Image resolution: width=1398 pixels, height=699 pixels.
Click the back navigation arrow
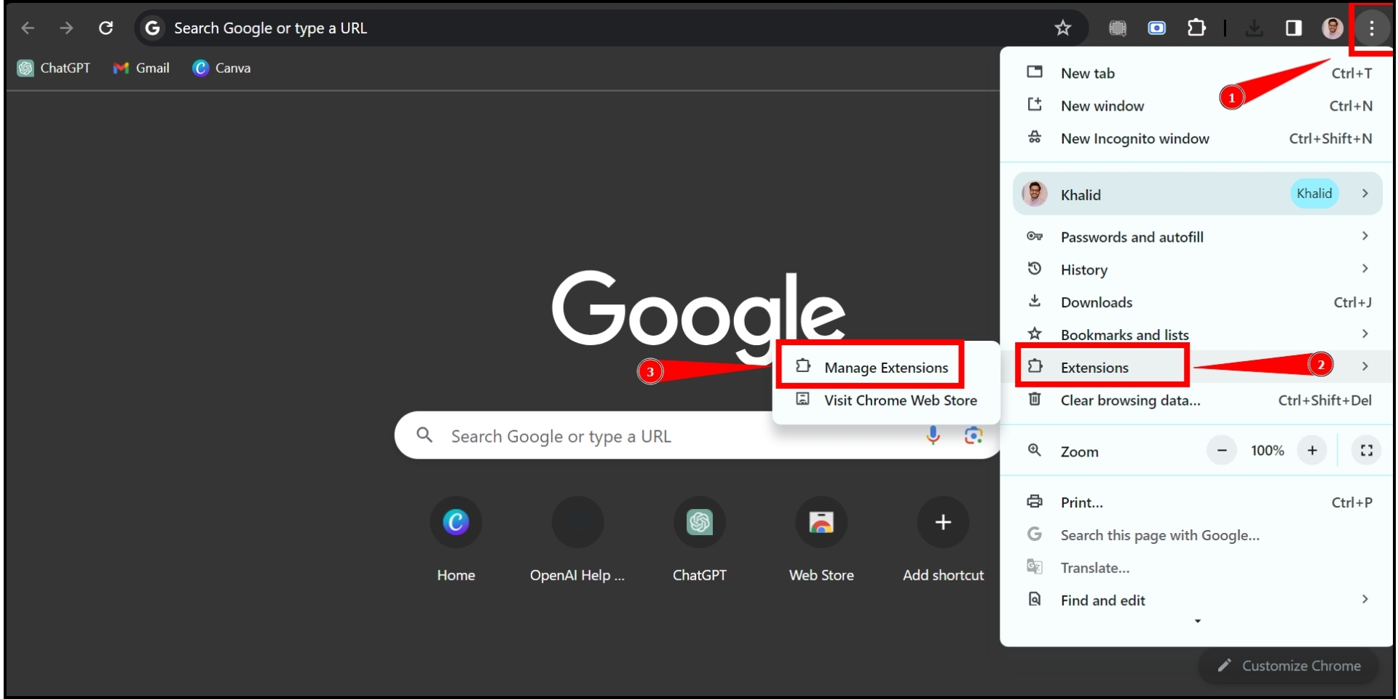point(28,28)
